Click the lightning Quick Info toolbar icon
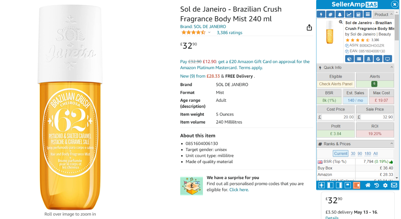401x219 pixels. (x=321, y=14)
